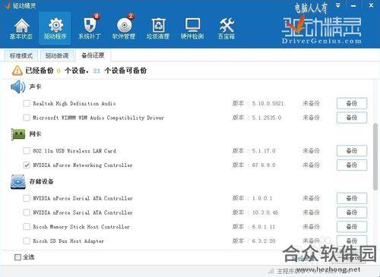Uncheck NVIDIA nForce Networking Controller checkbox
380x277 pixels.
[x=27, y=165]
